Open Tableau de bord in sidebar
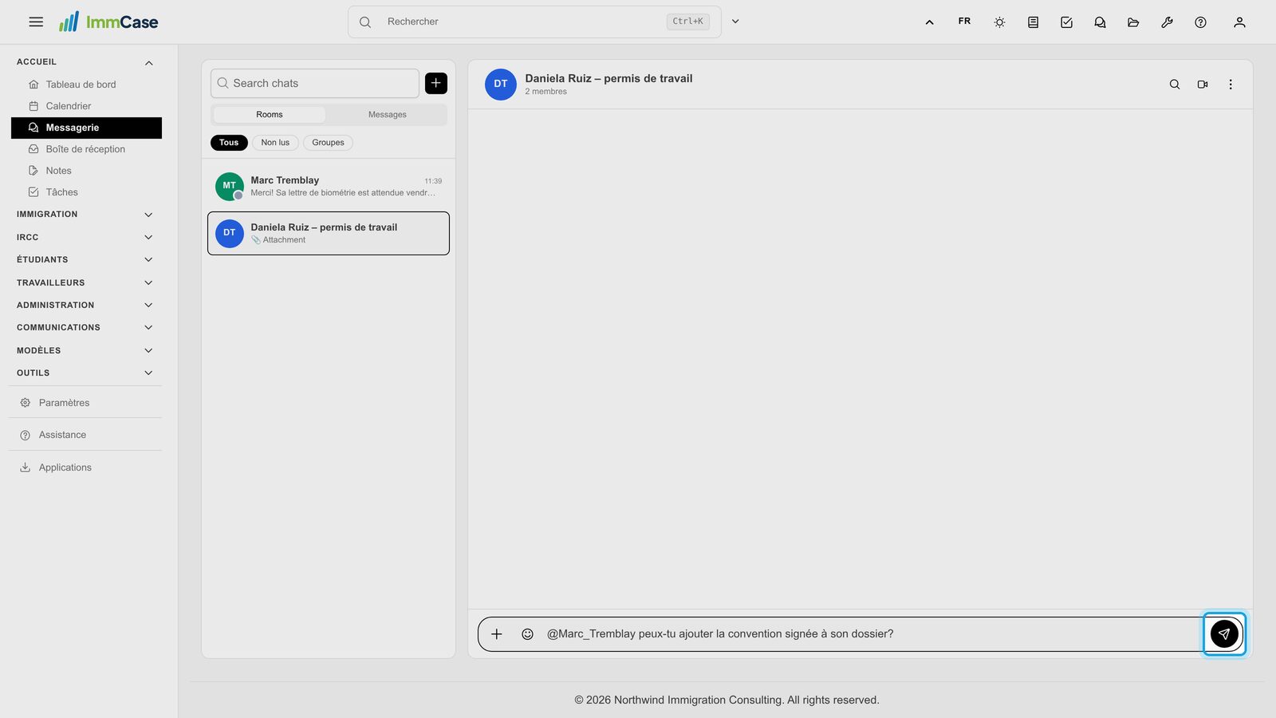The width and height of the screenshot is (1276, 718). click(x=86, y=85)
